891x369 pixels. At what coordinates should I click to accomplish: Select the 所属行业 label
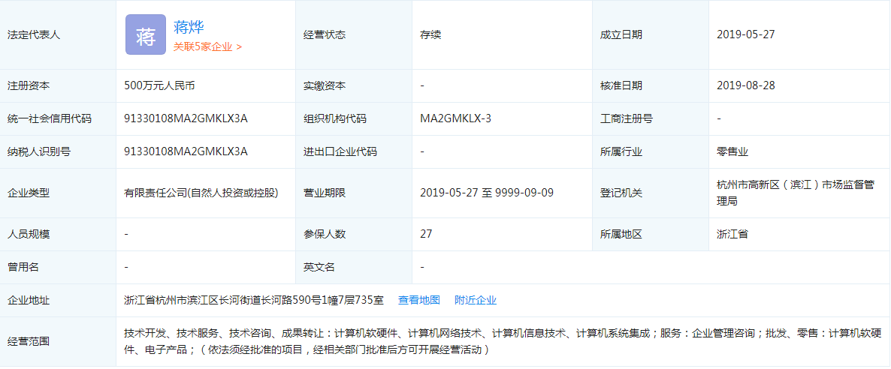[x=621, y=152]
